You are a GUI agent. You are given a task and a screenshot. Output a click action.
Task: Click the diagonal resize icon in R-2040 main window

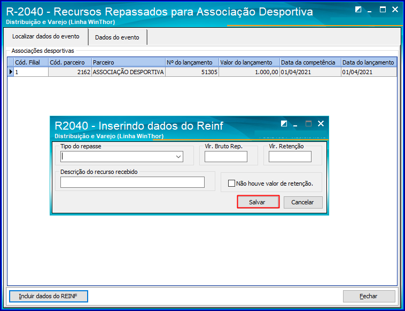click(x=358, y=10)
